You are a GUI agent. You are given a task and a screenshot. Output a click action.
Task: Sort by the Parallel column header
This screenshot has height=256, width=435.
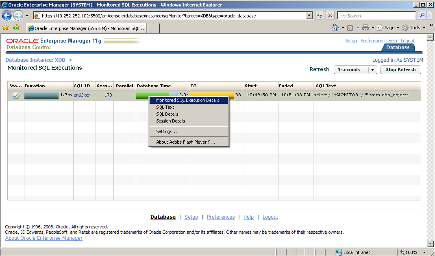point(124,86)
